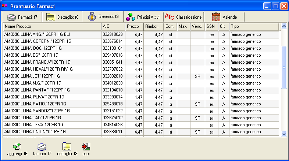The width and height of the screenshot is (289, 161).
Task: Select the AMOXICILLINA SANDOZ*12CPR 1G row
Action: coord(52,111)
